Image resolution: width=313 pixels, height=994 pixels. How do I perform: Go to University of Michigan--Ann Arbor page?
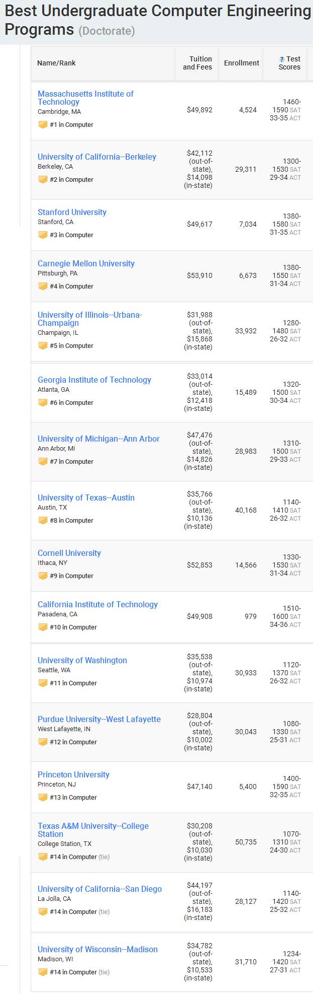(x=98, y=439)
